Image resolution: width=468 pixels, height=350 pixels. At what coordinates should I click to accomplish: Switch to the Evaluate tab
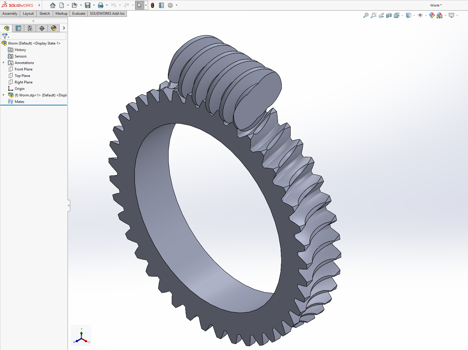pyautogui.click(x=79, y=14)
